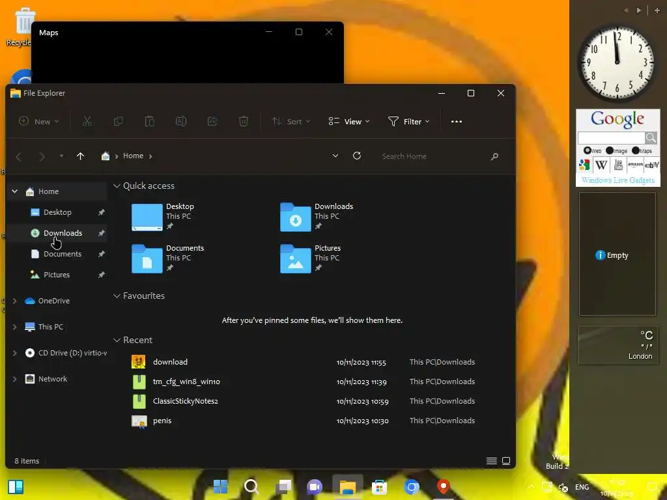Open the Filter dropdown menu
This screenshot has width=667, height=500.
tap(409, 122)
